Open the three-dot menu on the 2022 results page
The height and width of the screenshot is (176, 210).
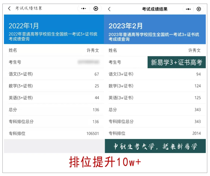pyautogui.click(x=84, y=9)
